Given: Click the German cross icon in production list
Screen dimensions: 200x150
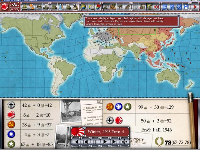Looking at the screenshot, I should 11,105.
